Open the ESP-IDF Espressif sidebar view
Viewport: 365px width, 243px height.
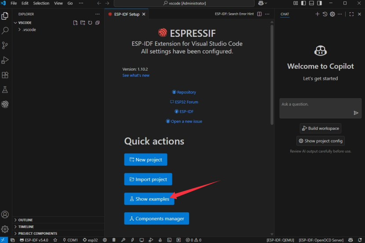pyautogui.click(x=5, y=104)
